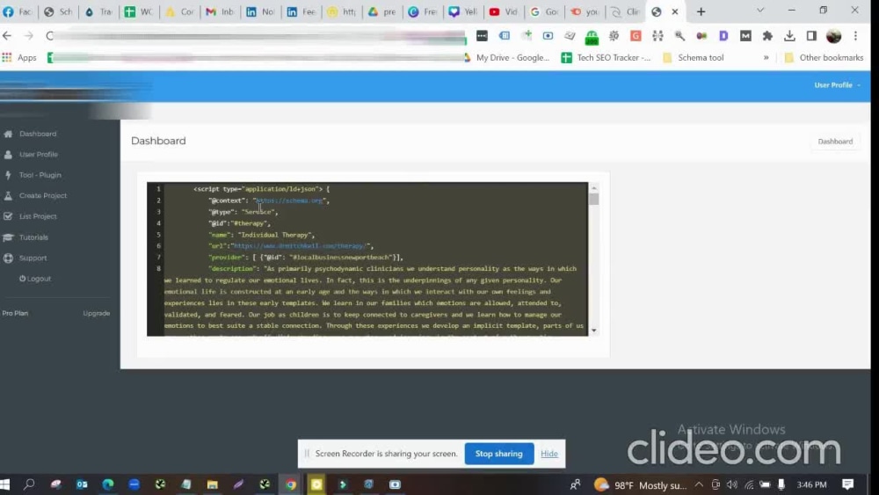Click the User Profile person icon
879x495 pixels.
[8, 154]
